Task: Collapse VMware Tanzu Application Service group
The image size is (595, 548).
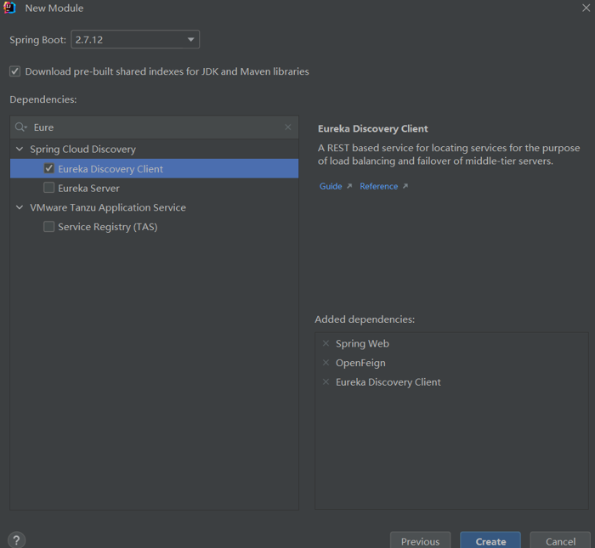Action: tap(20, 207)
